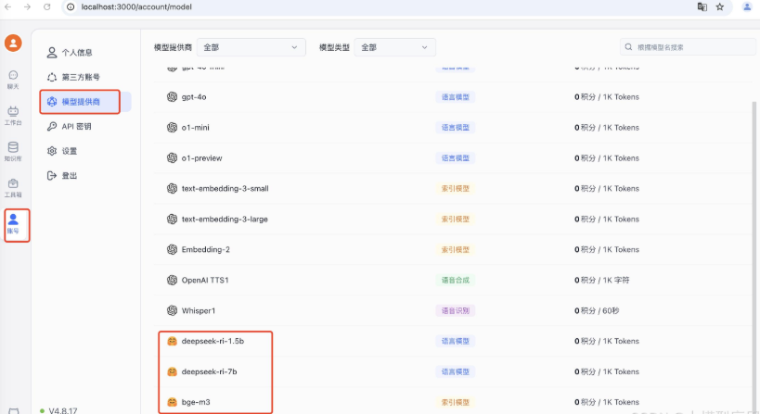Click OpenAI icon beside o1-preview
The image size is (760, 414).
coord(172,157)
